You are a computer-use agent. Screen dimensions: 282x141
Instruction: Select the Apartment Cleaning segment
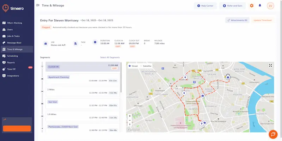pos(82,79)
